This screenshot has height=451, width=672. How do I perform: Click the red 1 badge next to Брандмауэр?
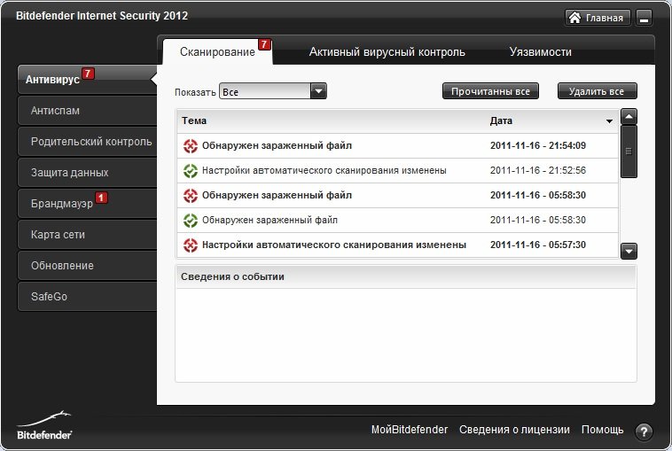click(101, 198)
